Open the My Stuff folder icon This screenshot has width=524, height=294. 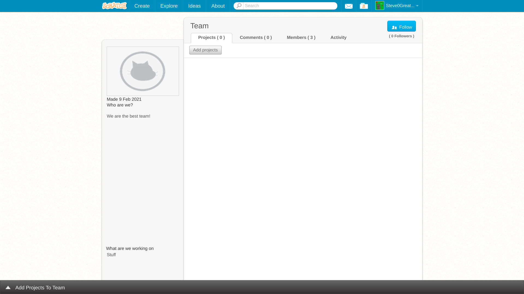click(x=364, y=6)
